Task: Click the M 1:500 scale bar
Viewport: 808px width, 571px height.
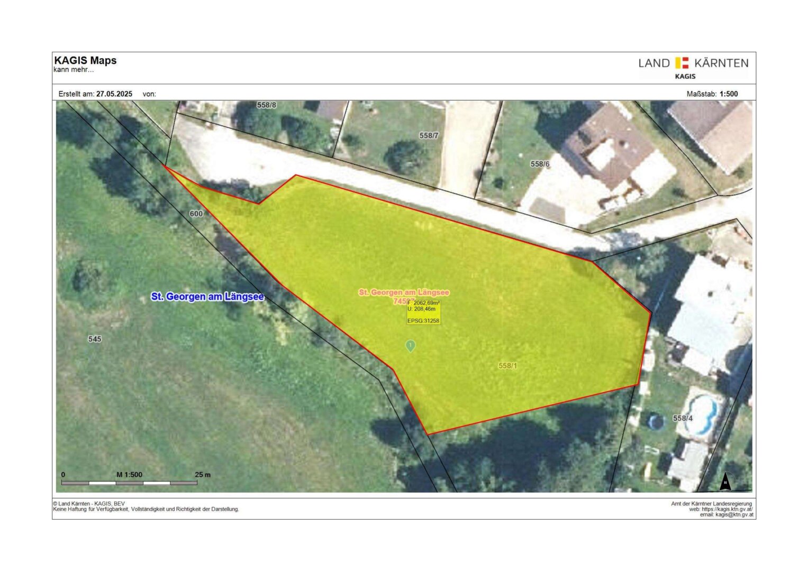Action: (x=130, y=482)
